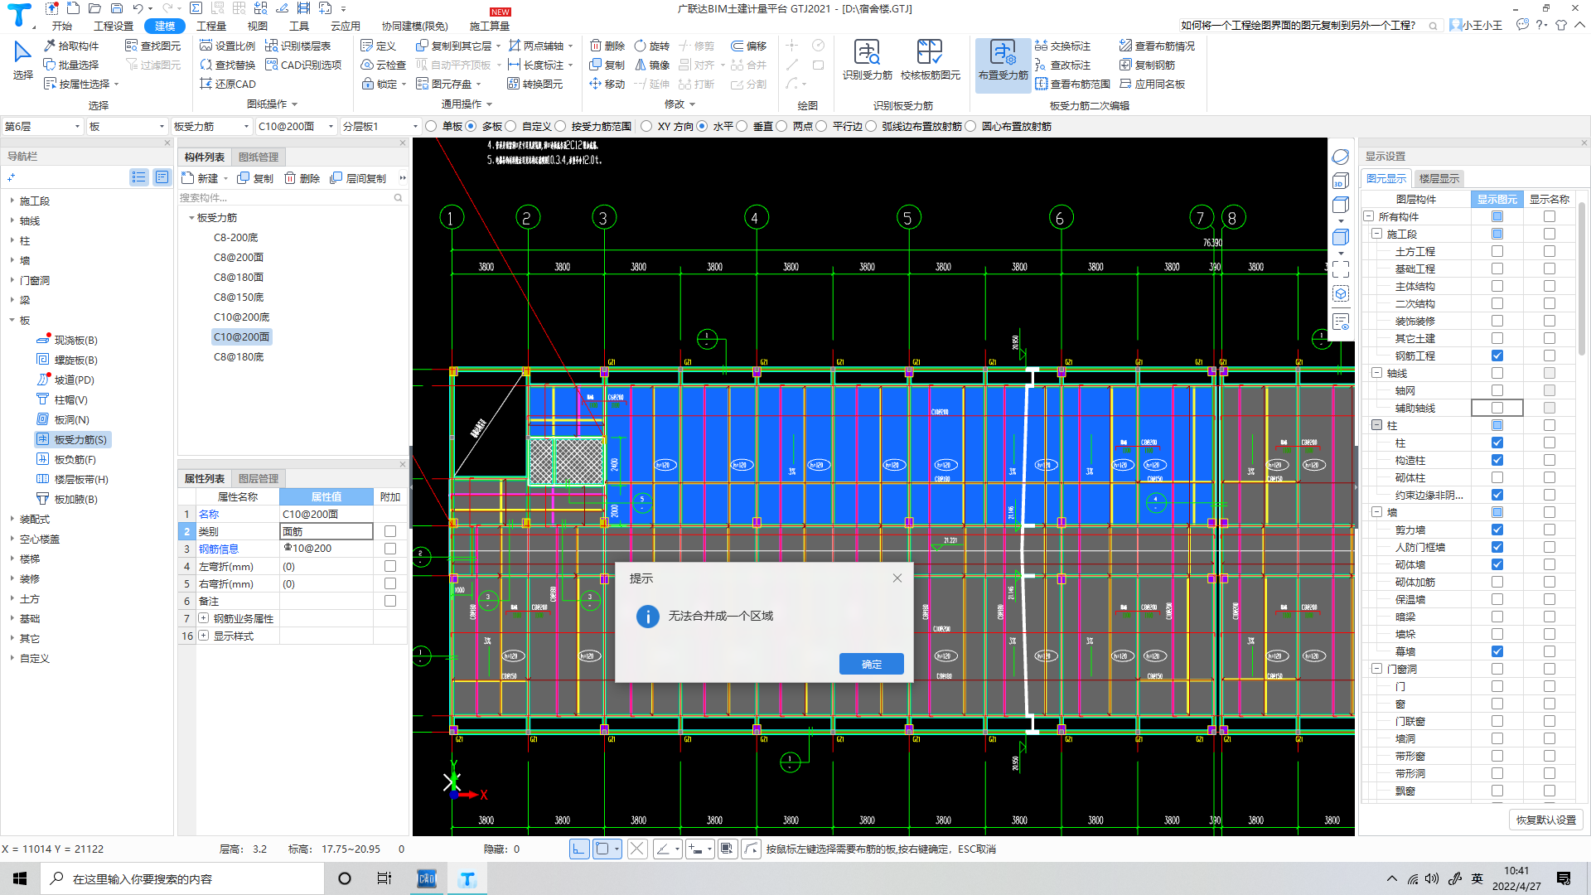Toggle 剪力墙 显示图元 checkbox
This screenshot has width=1591, height=895.
pyautogui.click(x=1497, y=530)
